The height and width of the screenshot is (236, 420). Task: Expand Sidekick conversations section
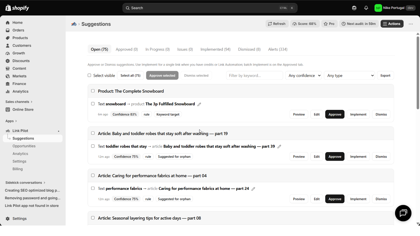coord(25,183)
